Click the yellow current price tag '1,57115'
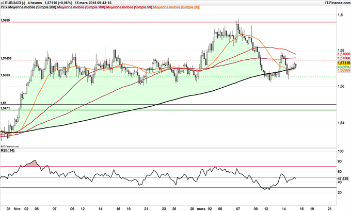This screenshot has height=211, width=351. click(344, 63)
